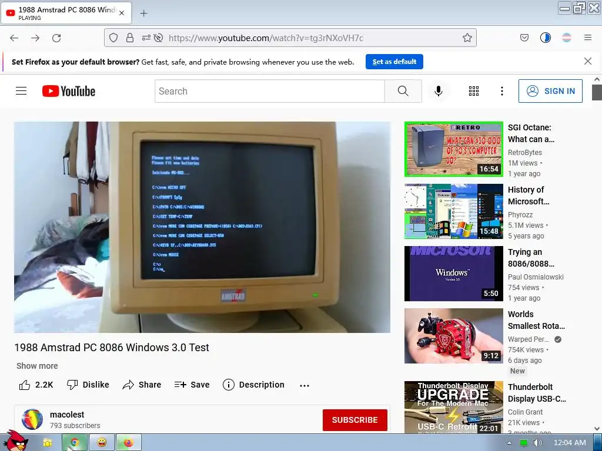Save the video to a playlist
This screenshot has height=451, width=602.
[x=192, y=385]
